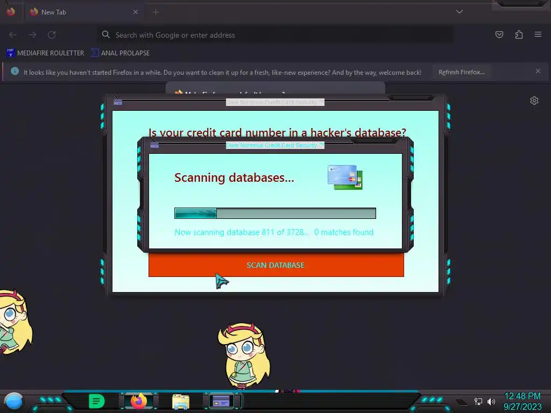551x413 pixels.
Task: Open File Explorer from the taskbar
Action: pyautogui.click(x=181, y=402)
